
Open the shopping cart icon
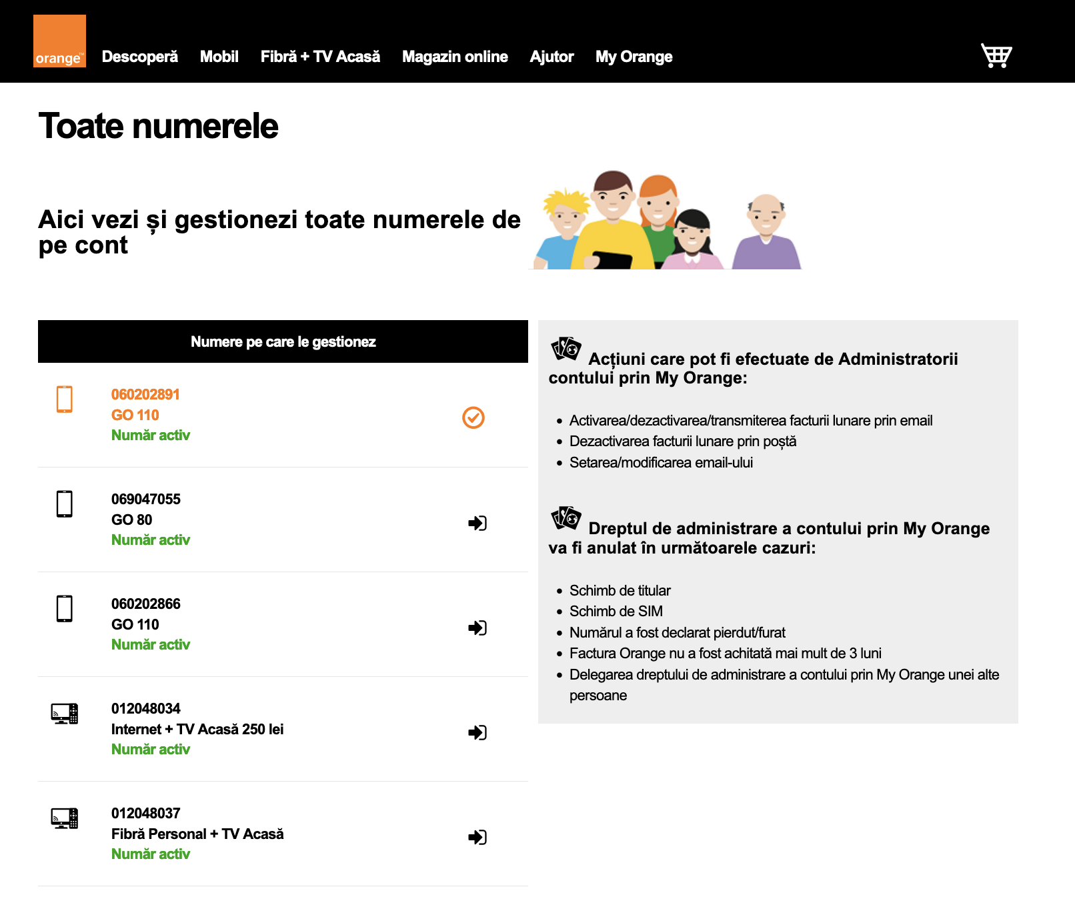tap(996, 55)
